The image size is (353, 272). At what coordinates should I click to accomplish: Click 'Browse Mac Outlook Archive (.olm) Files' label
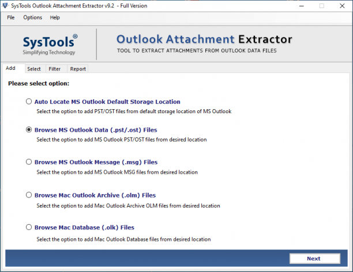pyautogui.click(x=95, y=195)
